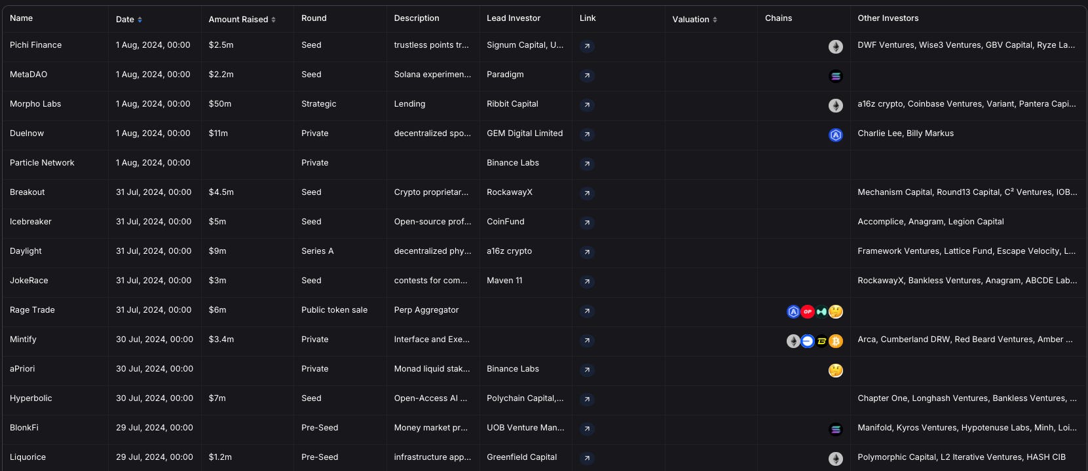Open the Liquorice external link icon
This screenshot has height=471, width=1088.
[x=588, y=458]
